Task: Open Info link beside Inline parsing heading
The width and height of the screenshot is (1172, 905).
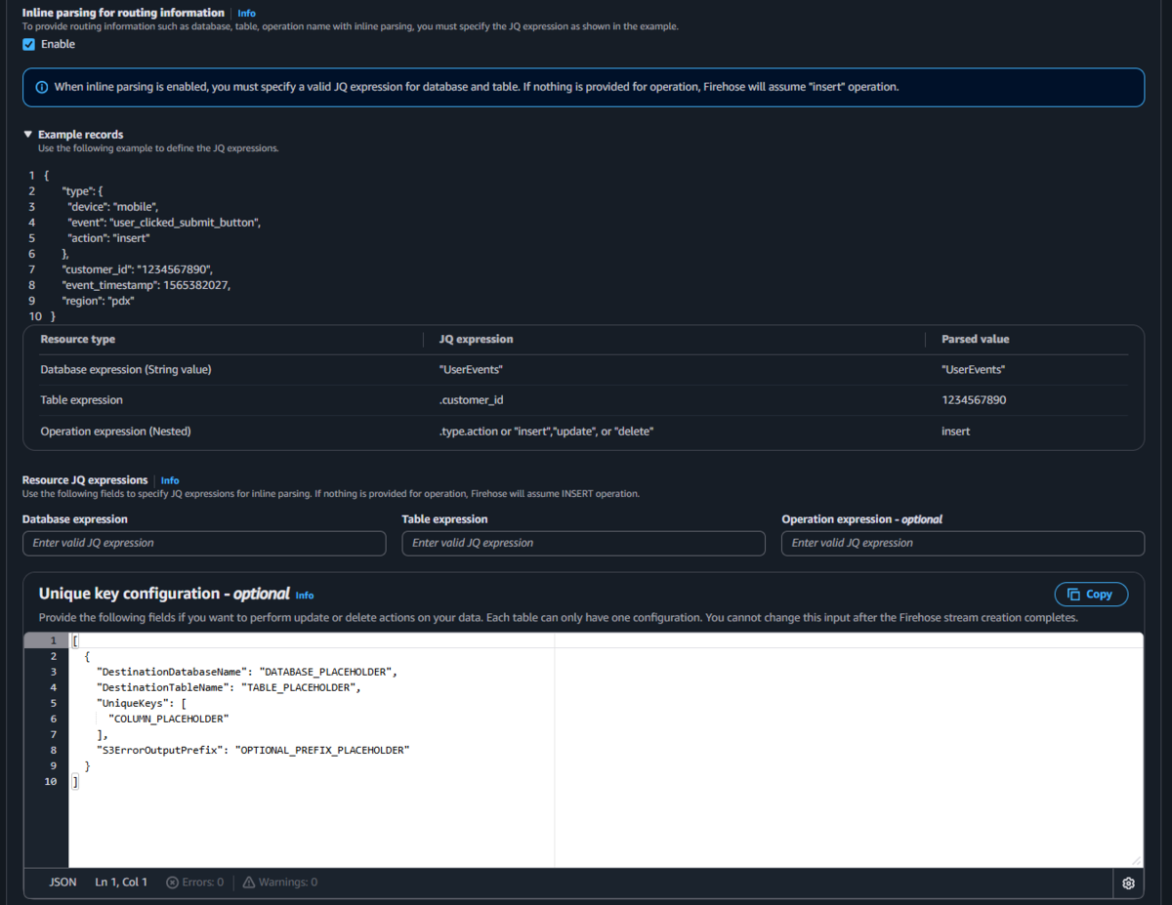Action: pyautogui.click(x=246, y=14)
